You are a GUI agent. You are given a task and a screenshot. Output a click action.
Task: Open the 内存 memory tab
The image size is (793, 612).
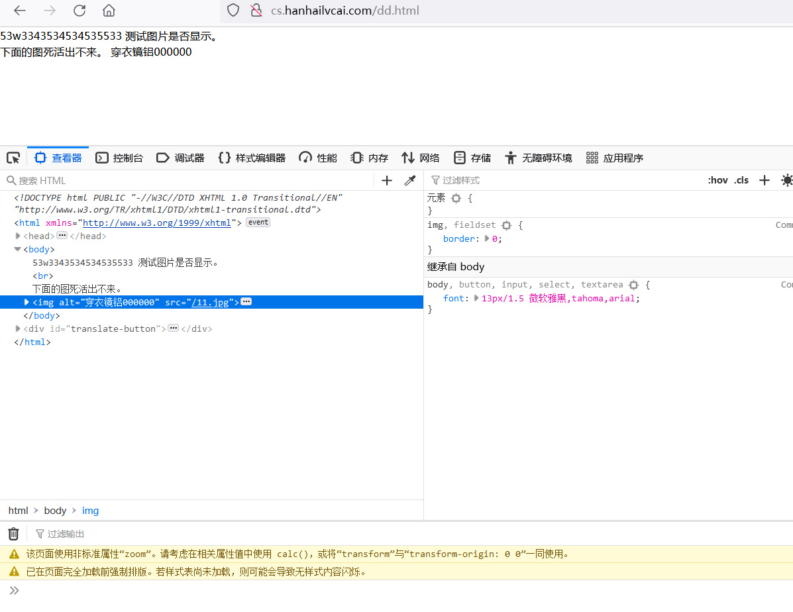pyautogui.click(x=369, y=158)
